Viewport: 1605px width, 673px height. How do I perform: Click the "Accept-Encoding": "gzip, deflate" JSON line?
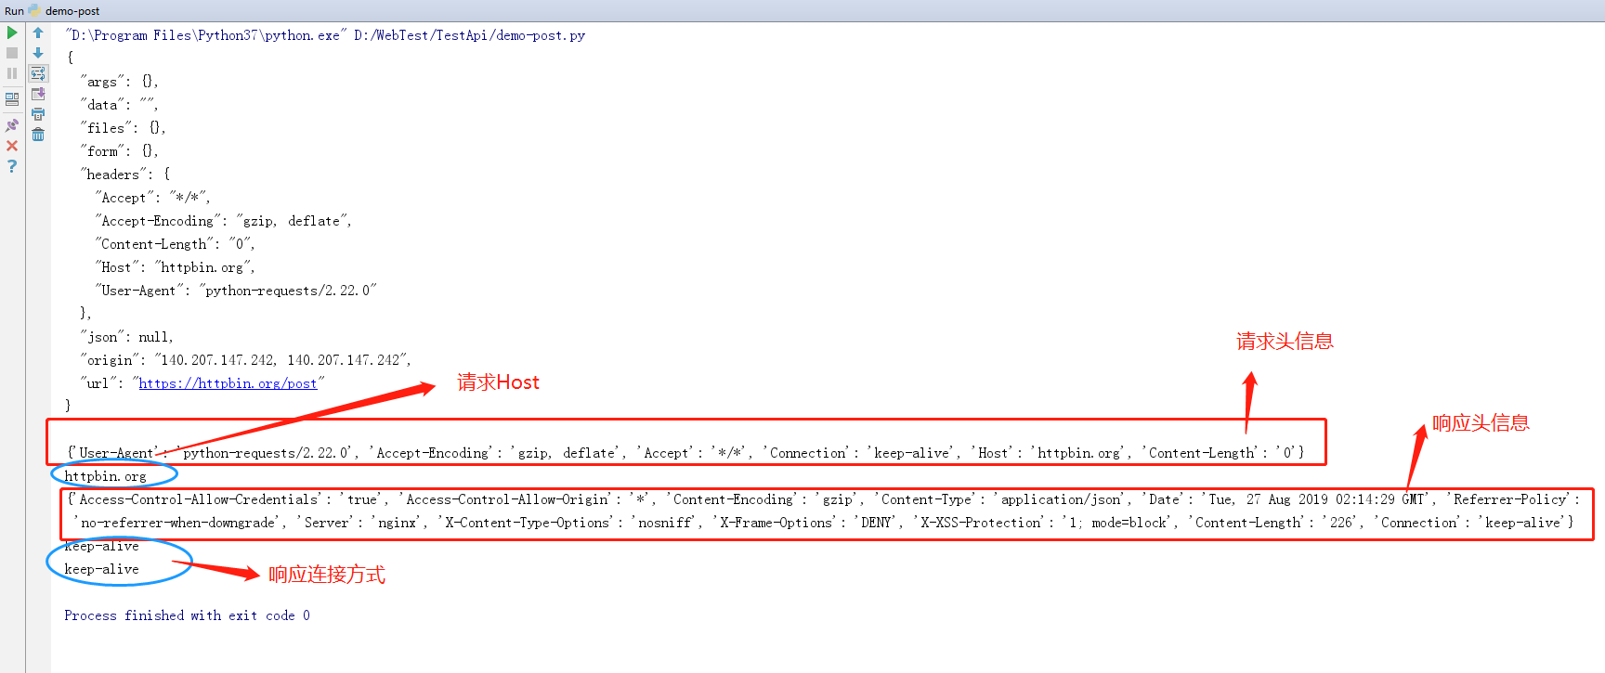click(x=223, y=221)
